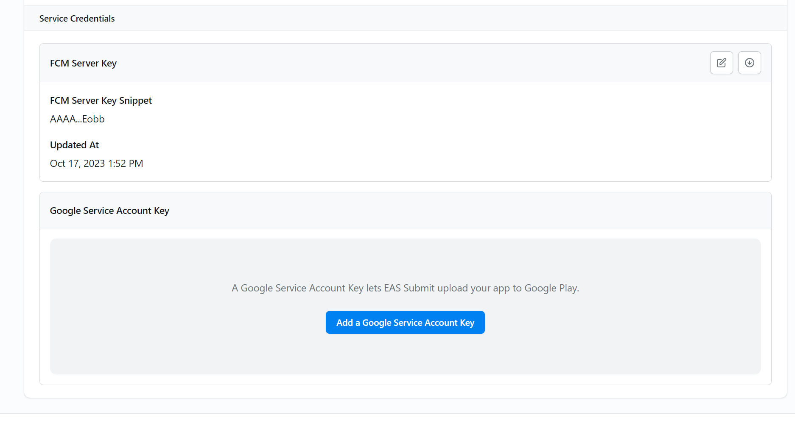795x427 pixels.
Task: Click the Updated At label
Action: coord(74,145)
